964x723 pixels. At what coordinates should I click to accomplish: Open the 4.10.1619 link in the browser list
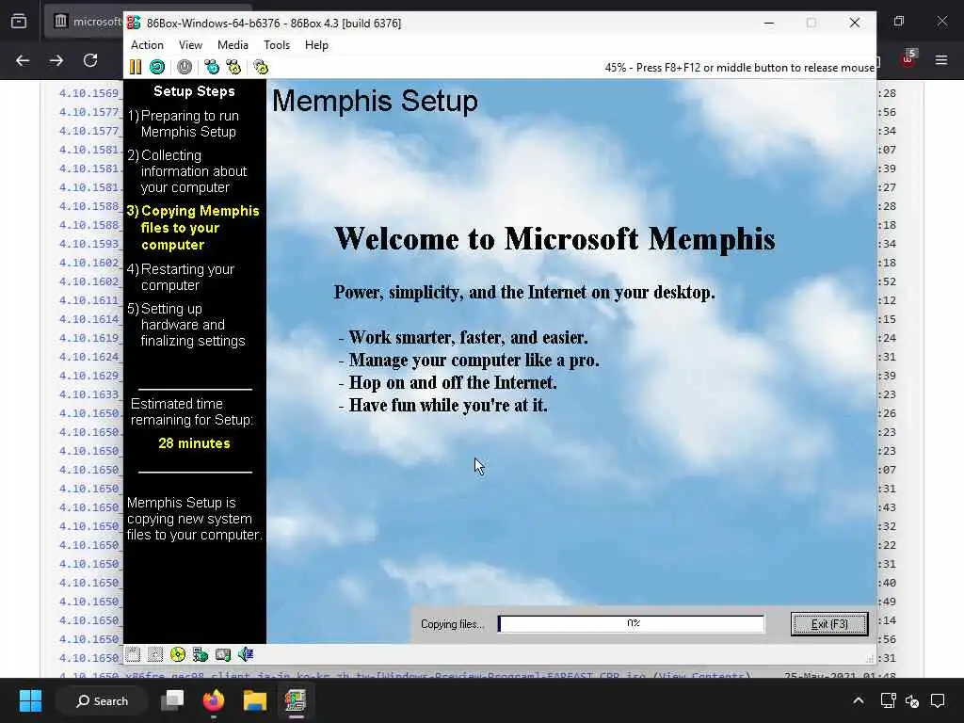[x=89, y=338]
